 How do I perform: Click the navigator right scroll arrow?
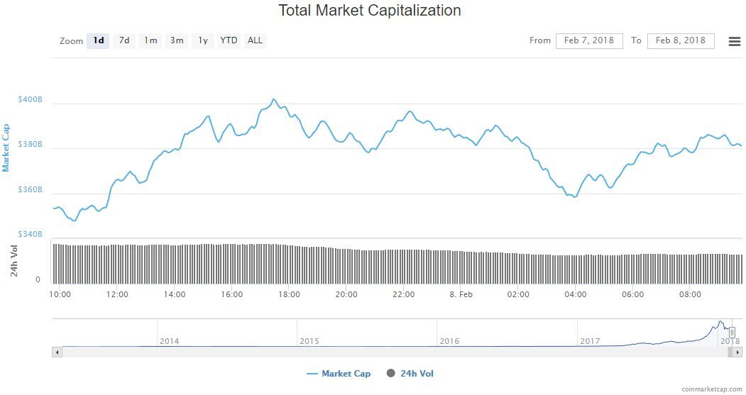point(737,352)
